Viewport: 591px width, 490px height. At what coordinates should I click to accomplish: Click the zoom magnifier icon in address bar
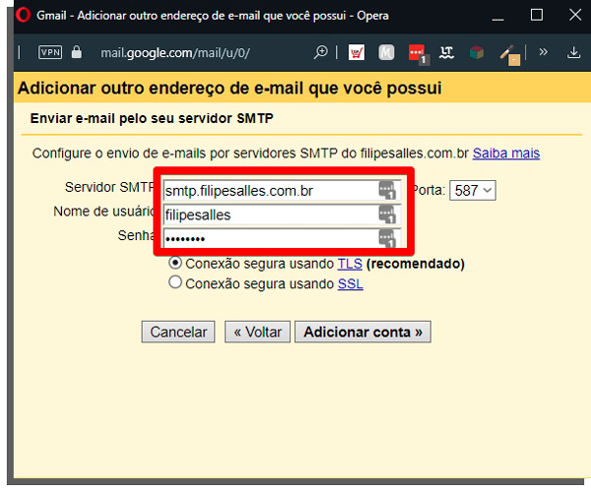pyautogui.click(x=321, y=52)
